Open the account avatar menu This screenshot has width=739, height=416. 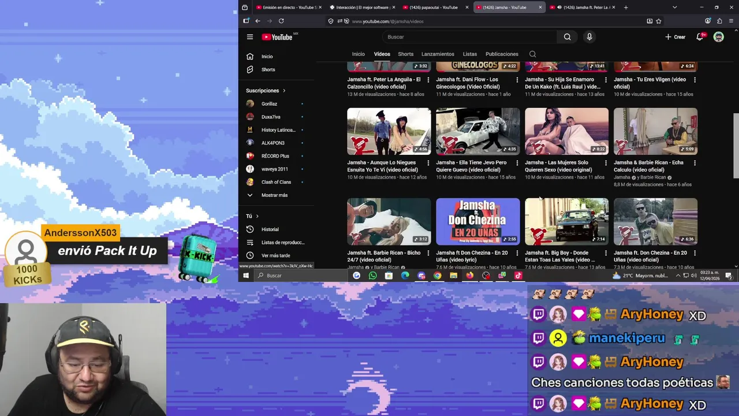(x=719, y=36)
